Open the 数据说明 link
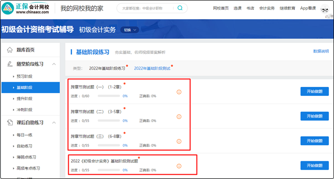 click(321, 51)
